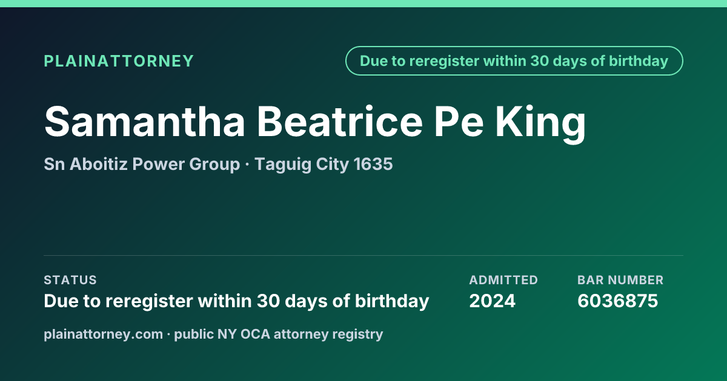Click the status value about reregistering
The height and width of the screenshot is (381, 727).
pyautogui.click(x=236, y=301)
